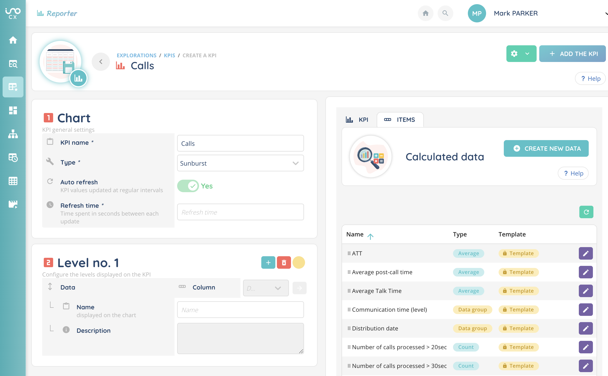Go back with the left chevron button
The width and height of the screenshot is (608, 376).
pyautogui.click(x=101, y=62)
